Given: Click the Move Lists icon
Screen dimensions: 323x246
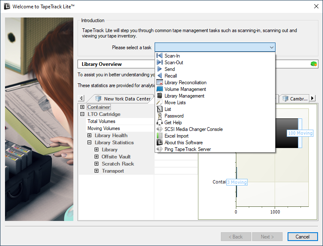Looking at the screenshot, I should (160, 103).
